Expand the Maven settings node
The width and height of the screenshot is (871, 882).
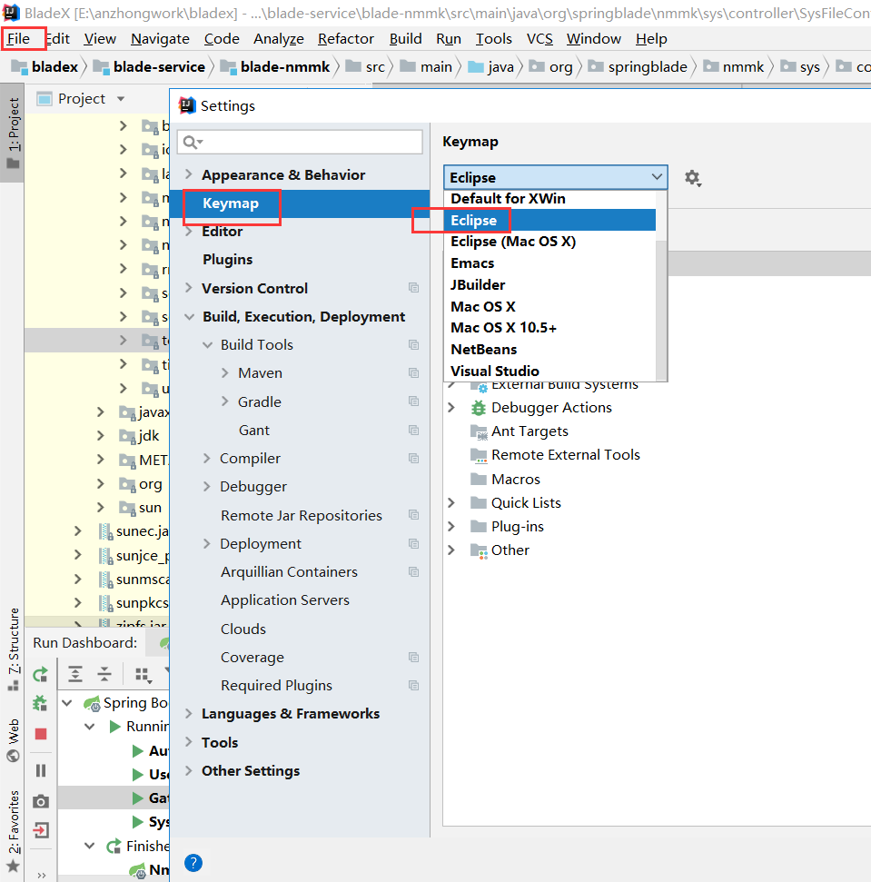pos(225,373)
